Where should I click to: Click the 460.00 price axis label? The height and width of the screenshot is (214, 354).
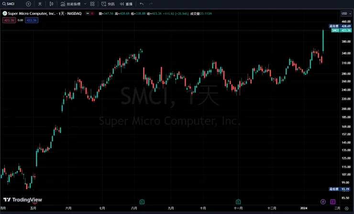point(346,21)
